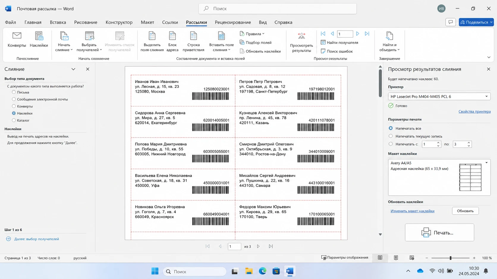Open the Правила rules dropdown

pyautogui.click(x=252, y=34)
